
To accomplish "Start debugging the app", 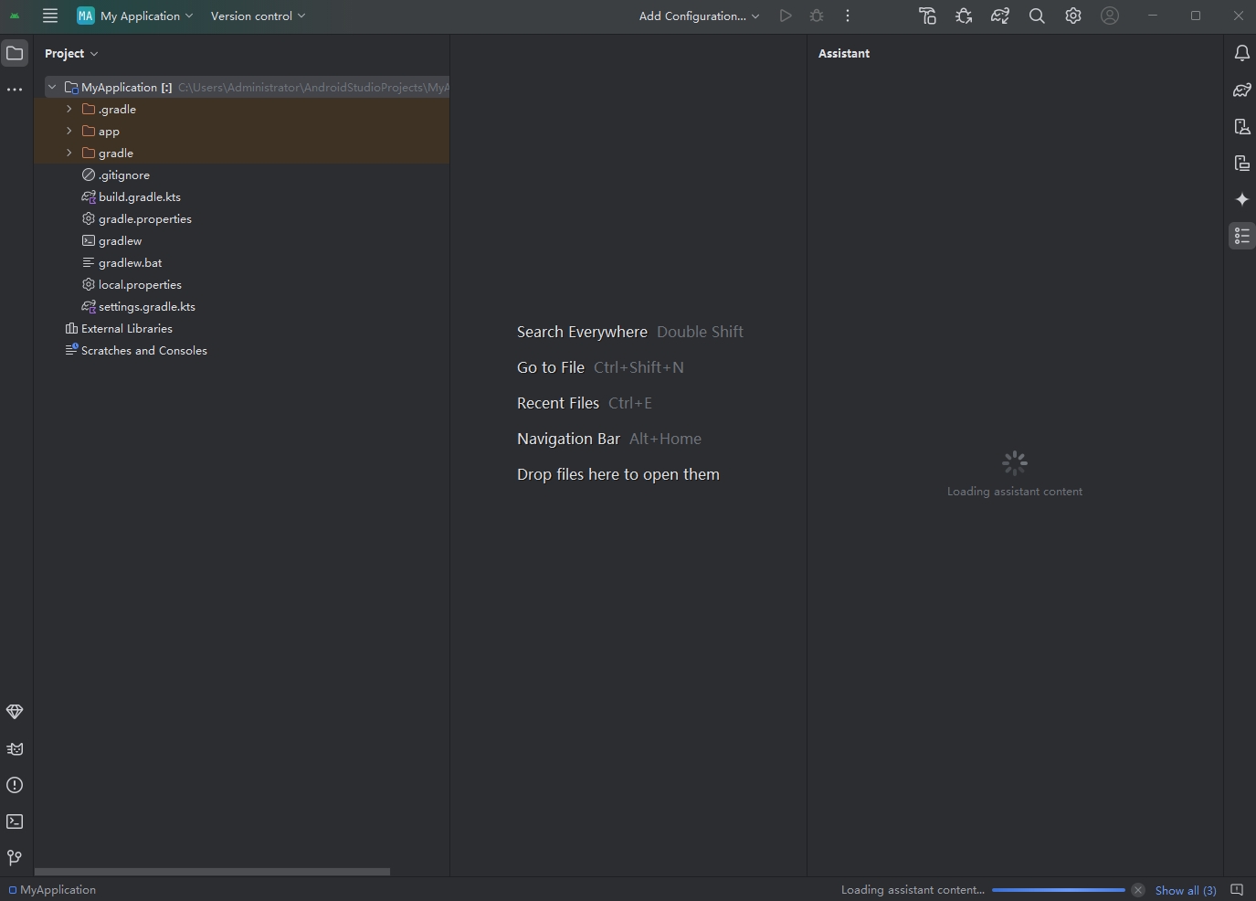I will (x=817, y=16).
